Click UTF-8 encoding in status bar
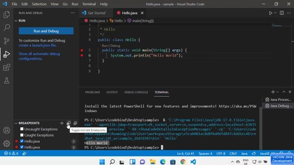The image size is (294, 165). tap(221, 154)
